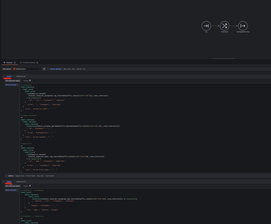Click the otlp receiver node icon
271x224 pixels.
point(206,26)
